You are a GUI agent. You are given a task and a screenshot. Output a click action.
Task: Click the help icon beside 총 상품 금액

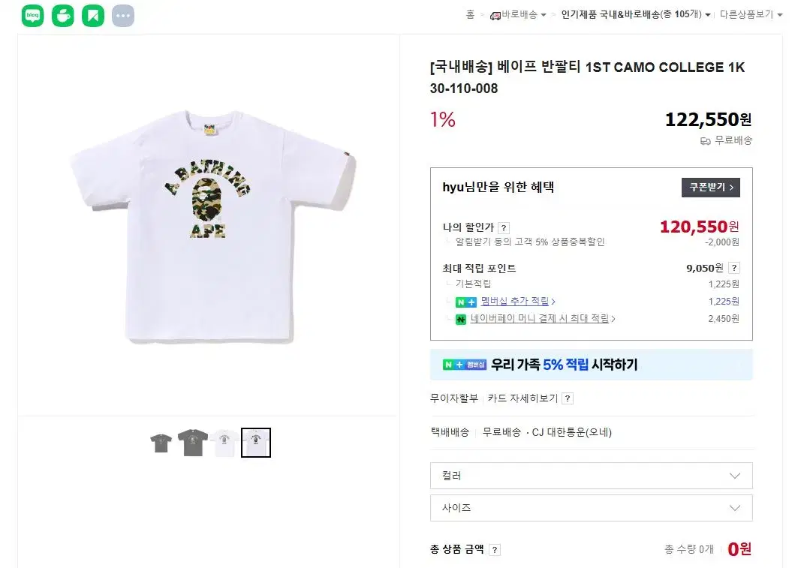pos(495,550)
